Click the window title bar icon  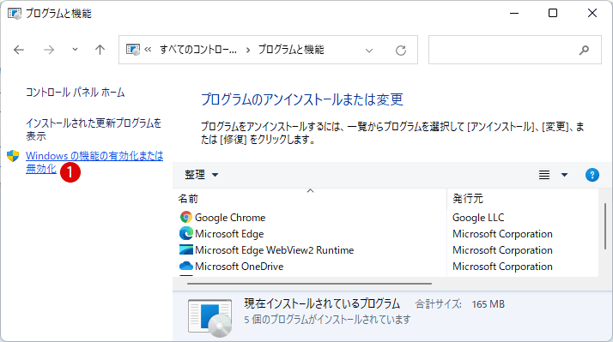[15, 13]
